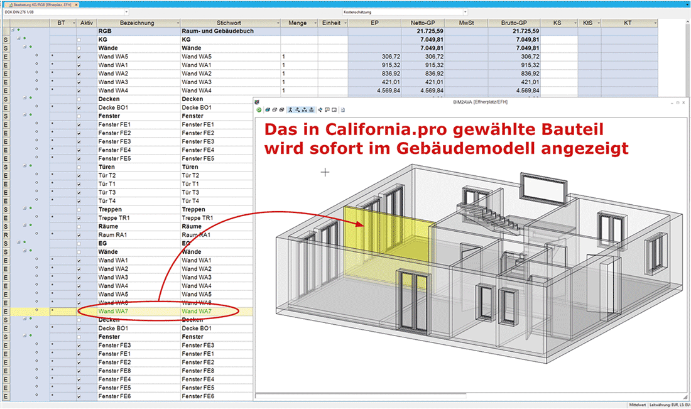Collapse the Treppen tree node
The width and height of the screenshot is (691, 409).
click(25, 209)
